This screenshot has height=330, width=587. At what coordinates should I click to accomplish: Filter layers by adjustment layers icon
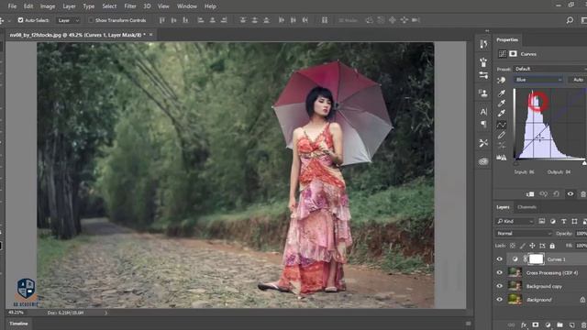coord(552,222)
